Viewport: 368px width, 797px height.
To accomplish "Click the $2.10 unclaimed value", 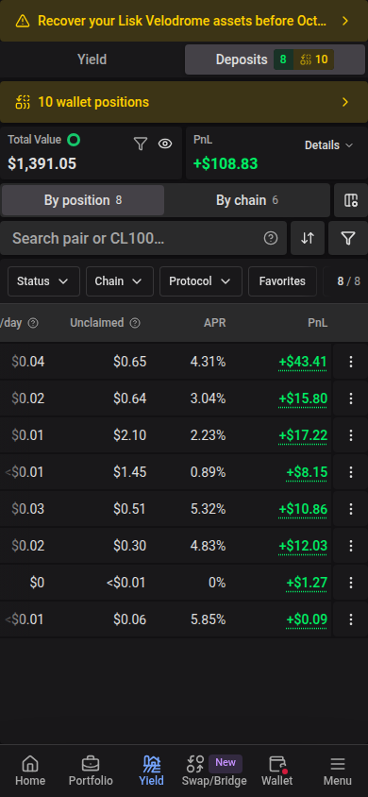I will (130, 435).
